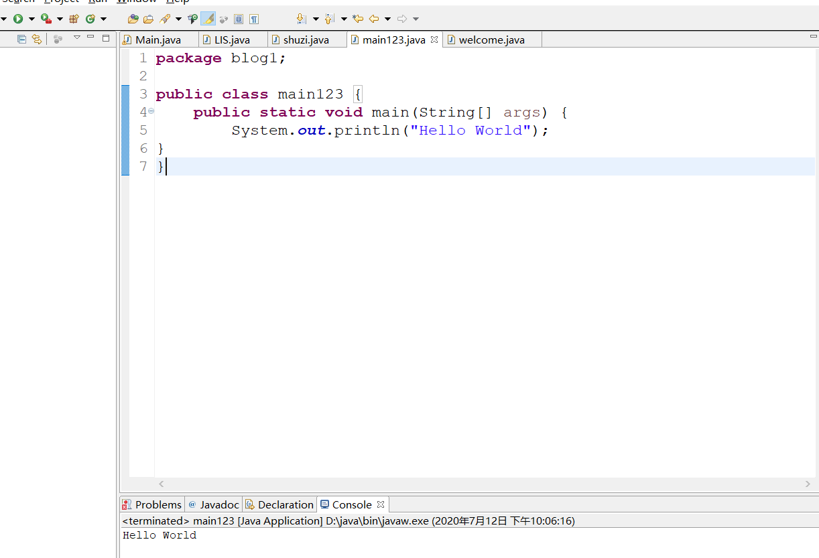
Task: Click the editor scrollbar right arrow
Action: click(808, 484)
